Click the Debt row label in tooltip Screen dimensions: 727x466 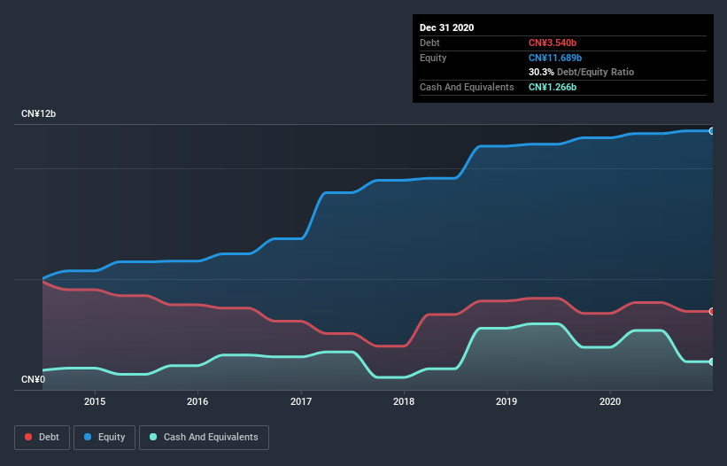[x=429, y=43]
